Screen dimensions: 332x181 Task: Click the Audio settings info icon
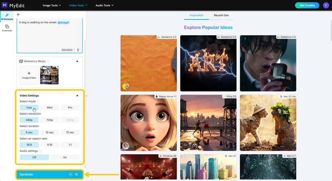(41, 151)
